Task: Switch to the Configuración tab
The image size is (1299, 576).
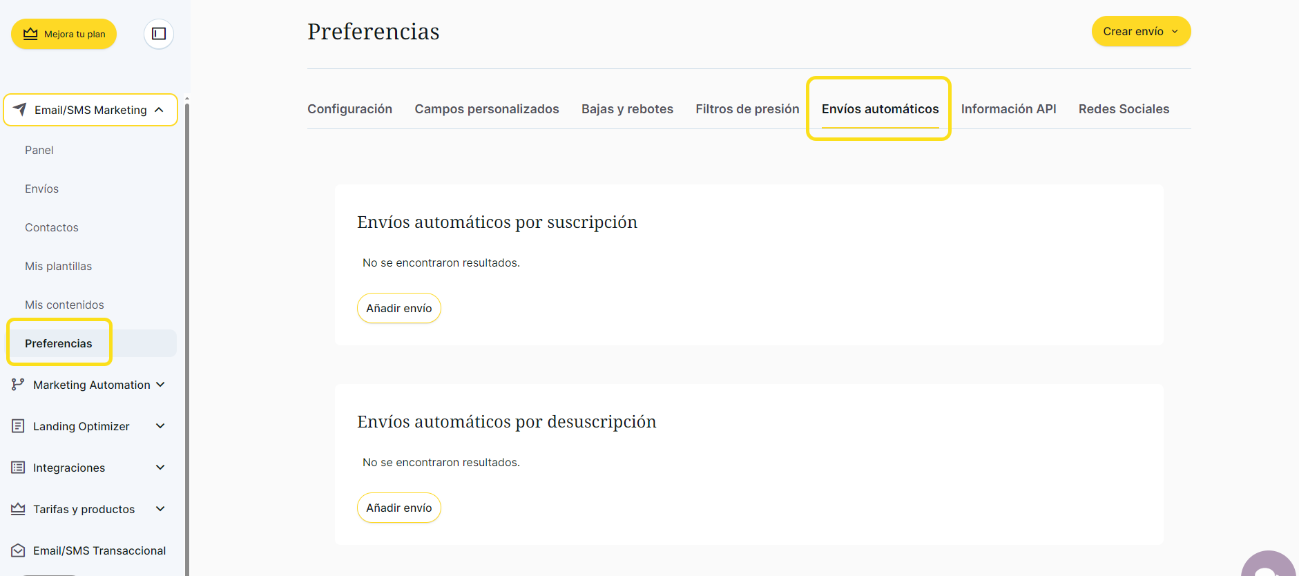Action: click(349, 109)
